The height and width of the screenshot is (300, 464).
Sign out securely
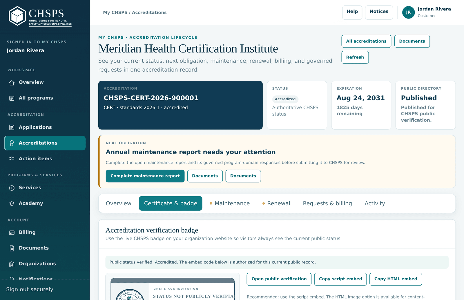(x=30, y=289)
